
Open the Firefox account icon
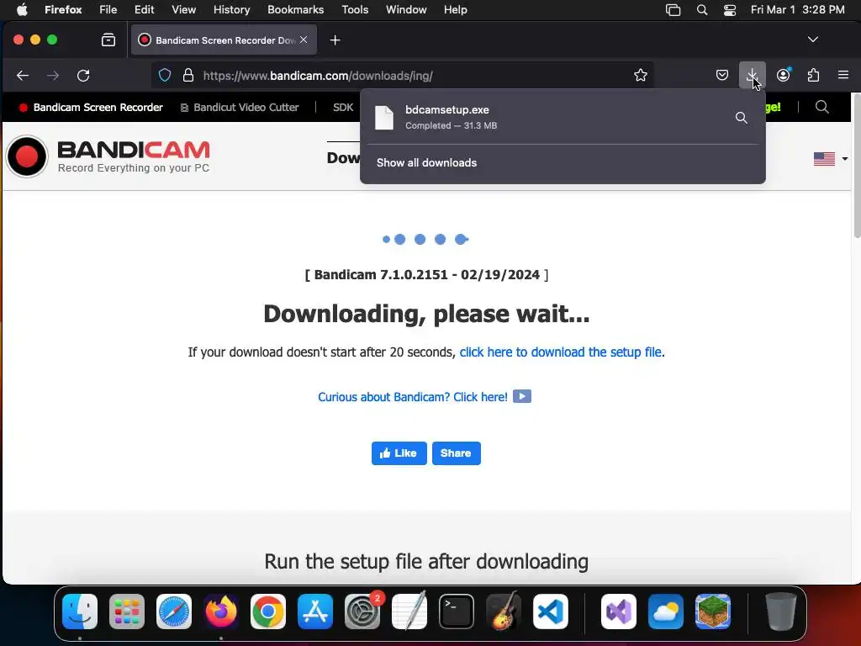click(784, 75)
